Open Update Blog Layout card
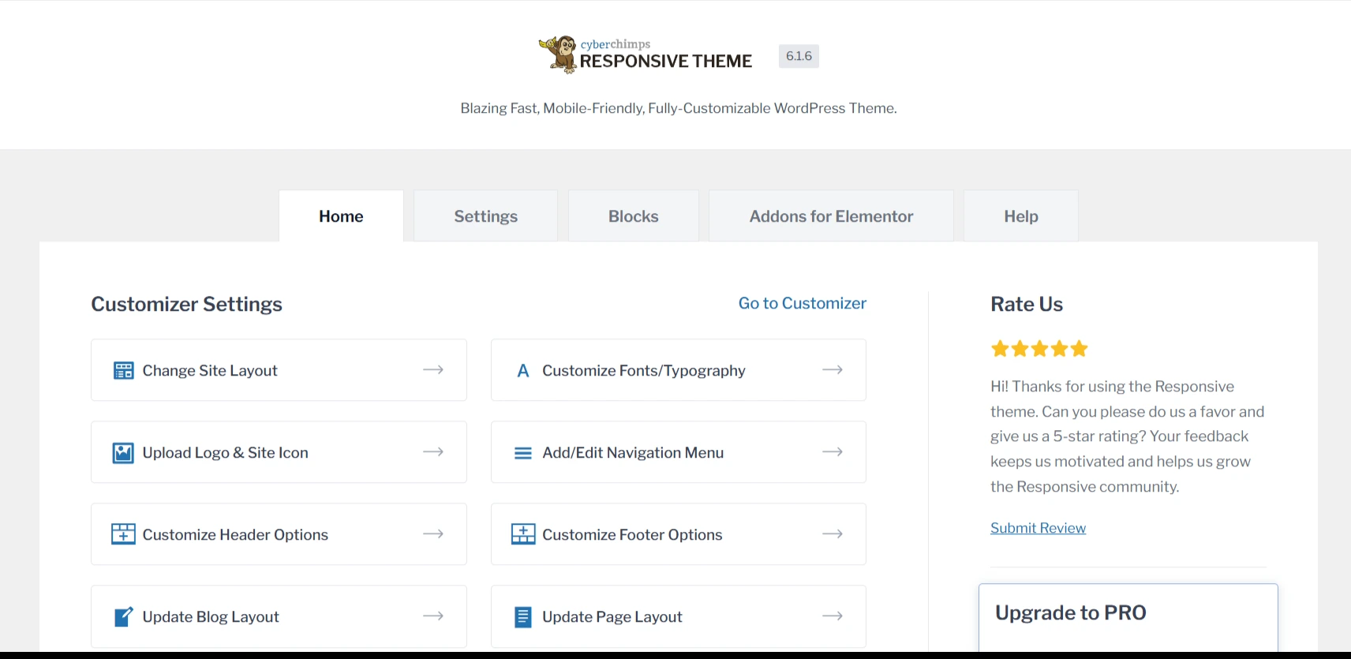The image size is (1351, 659). 279,616
